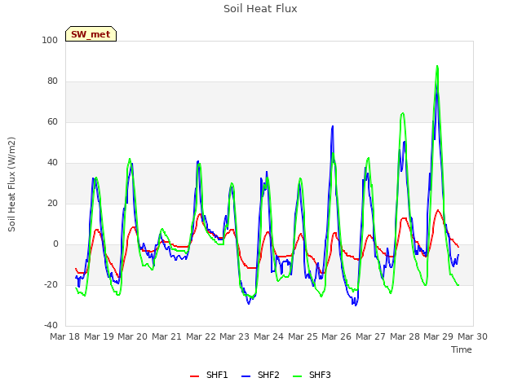The height and width of the screenshot is (391, 522).
Task: Toggle the SHF2 legend entry
Action: pos(260,375)
